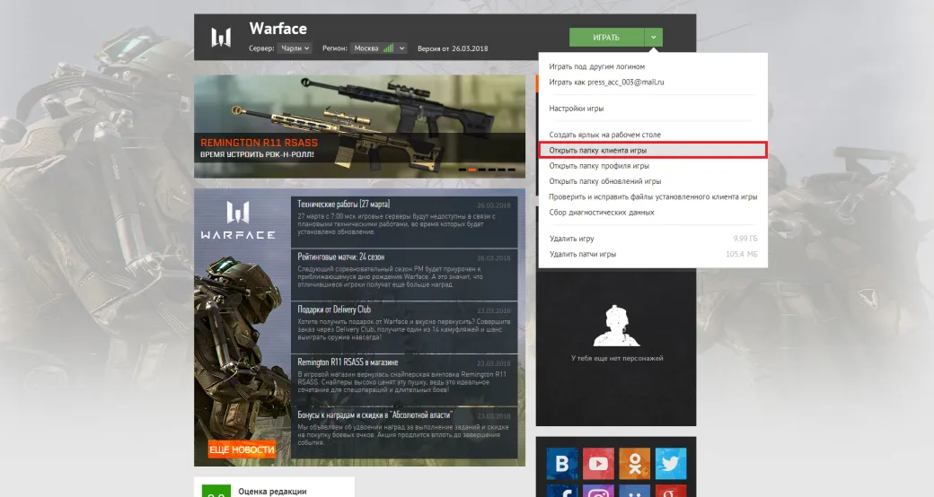The image size is (934, 497).
Task: Open news Подарки от Delivery Club
Action: tap(404, 327)
